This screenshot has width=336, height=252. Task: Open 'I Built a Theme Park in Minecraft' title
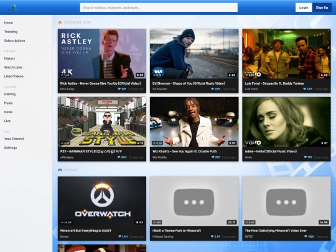click(177, 231)
